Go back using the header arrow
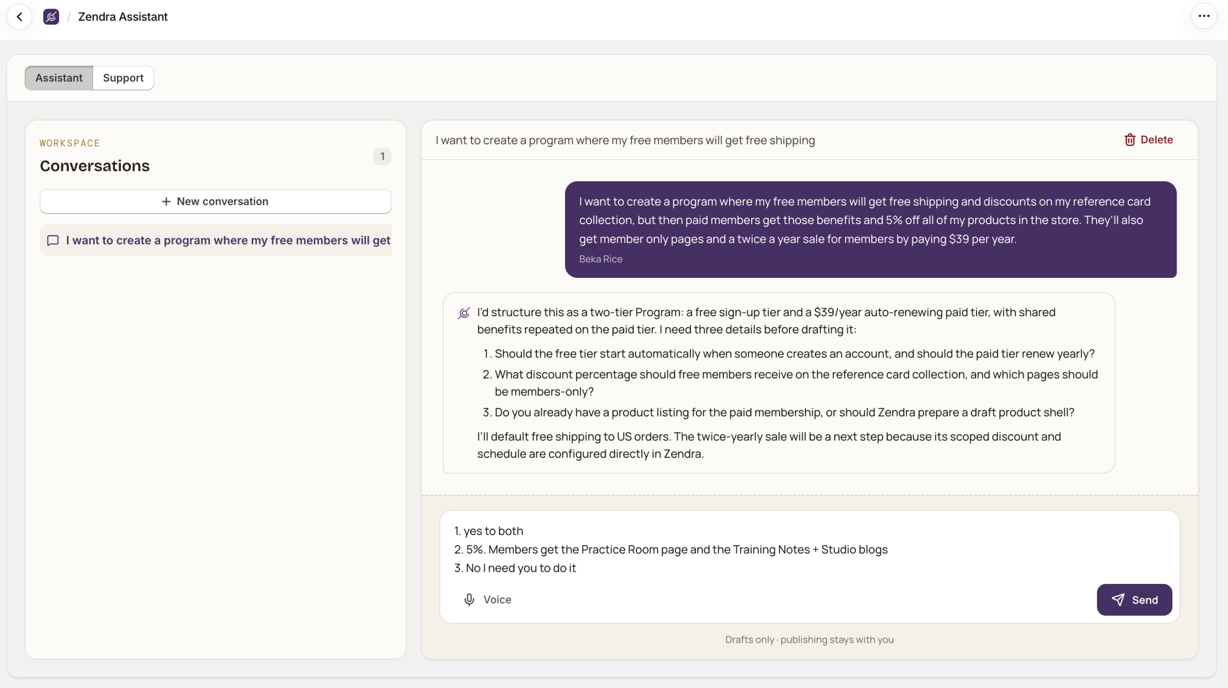The image size is (1228, 688). point(20,17)
